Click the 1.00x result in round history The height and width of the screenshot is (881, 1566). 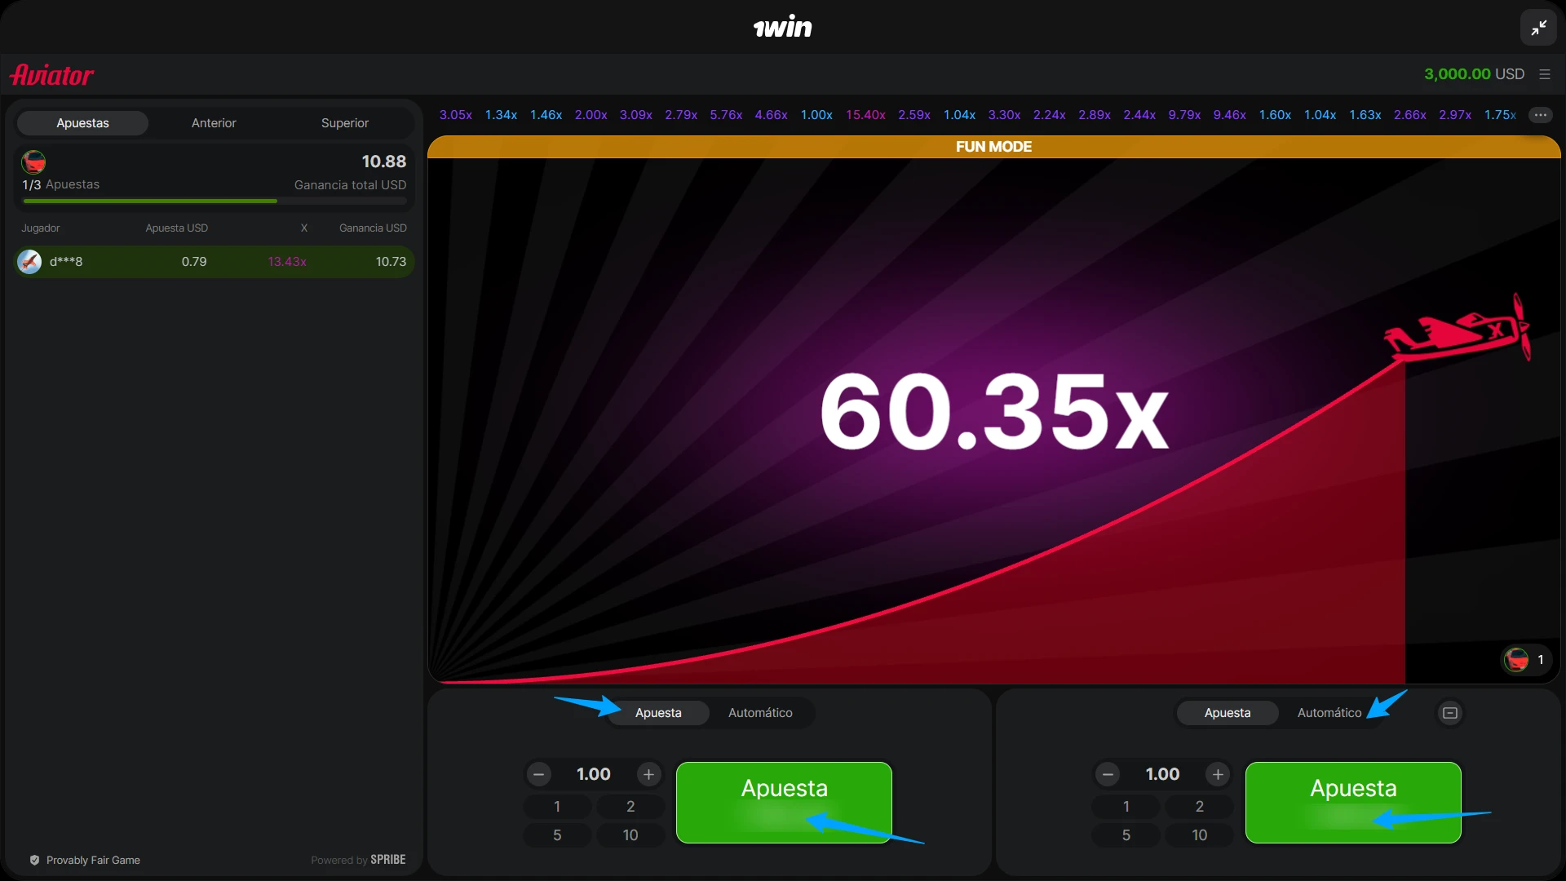click(816, 115)
